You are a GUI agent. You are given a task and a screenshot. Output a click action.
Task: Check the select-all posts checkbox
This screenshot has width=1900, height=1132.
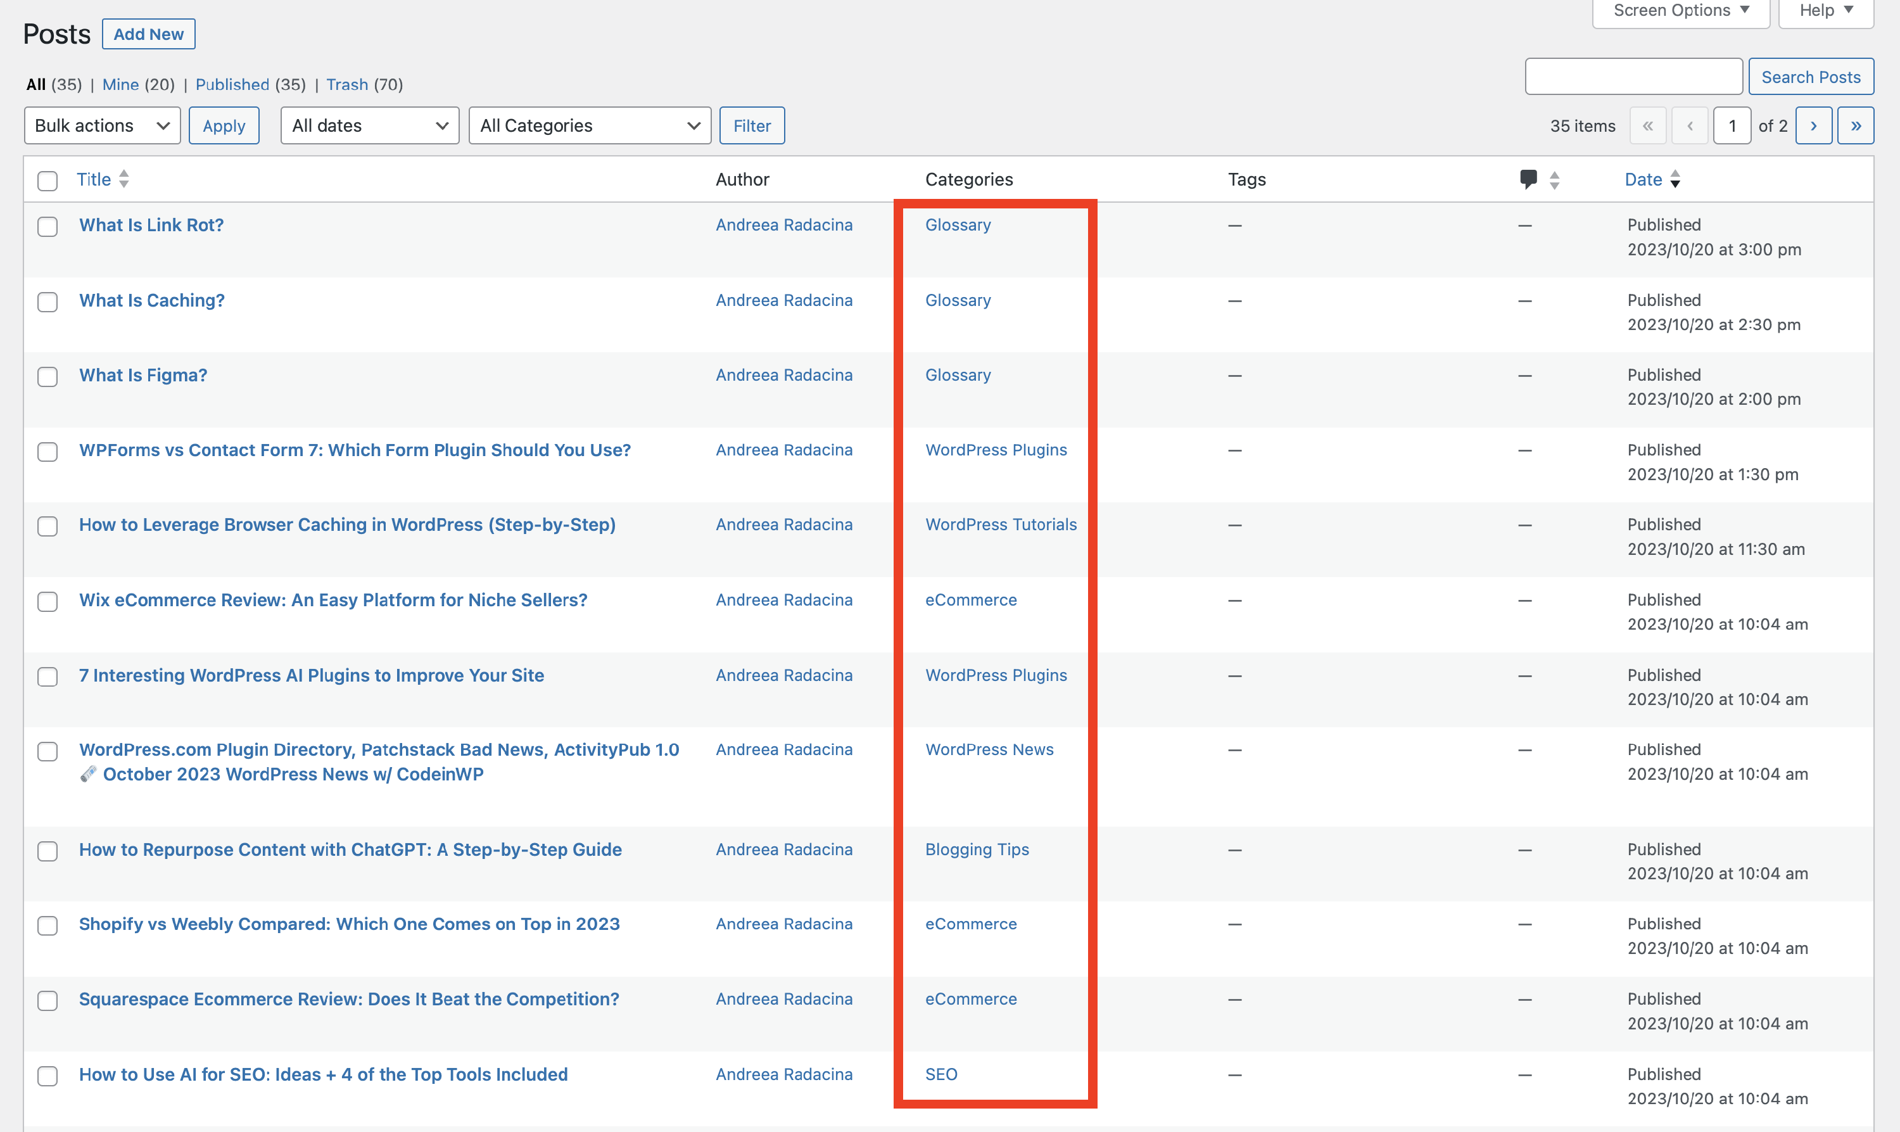(47, 181)
